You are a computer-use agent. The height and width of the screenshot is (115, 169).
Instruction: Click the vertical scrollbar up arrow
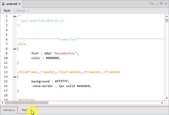click(x=167, y=16)
